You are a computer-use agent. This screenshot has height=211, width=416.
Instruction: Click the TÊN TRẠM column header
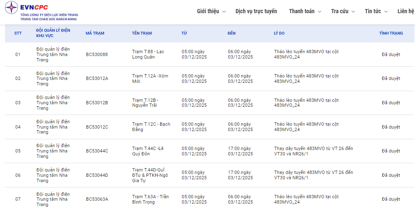[142, 33]
